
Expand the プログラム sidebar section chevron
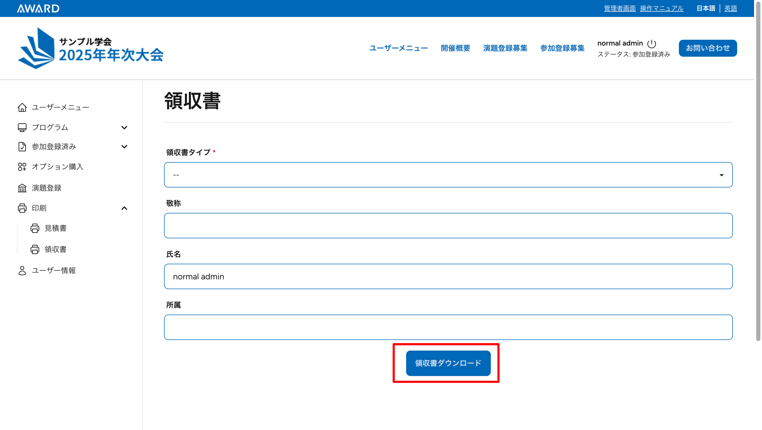point(124,128)
